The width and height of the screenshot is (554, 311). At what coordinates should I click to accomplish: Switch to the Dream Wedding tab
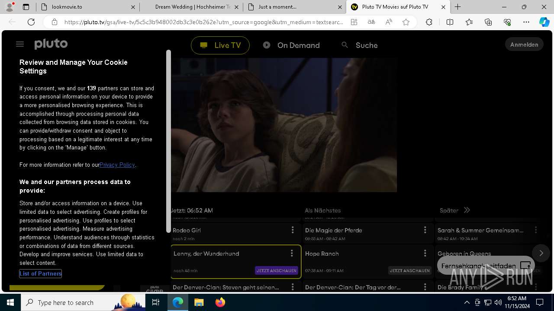tap(191, 7)
